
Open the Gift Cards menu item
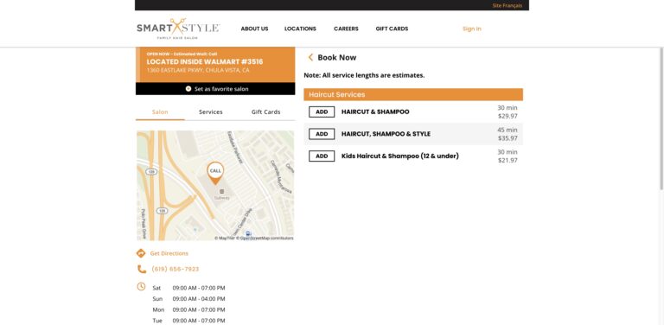392,29
